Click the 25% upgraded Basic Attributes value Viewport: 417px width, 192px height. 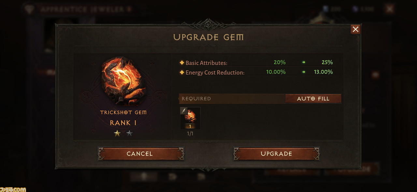327,62
